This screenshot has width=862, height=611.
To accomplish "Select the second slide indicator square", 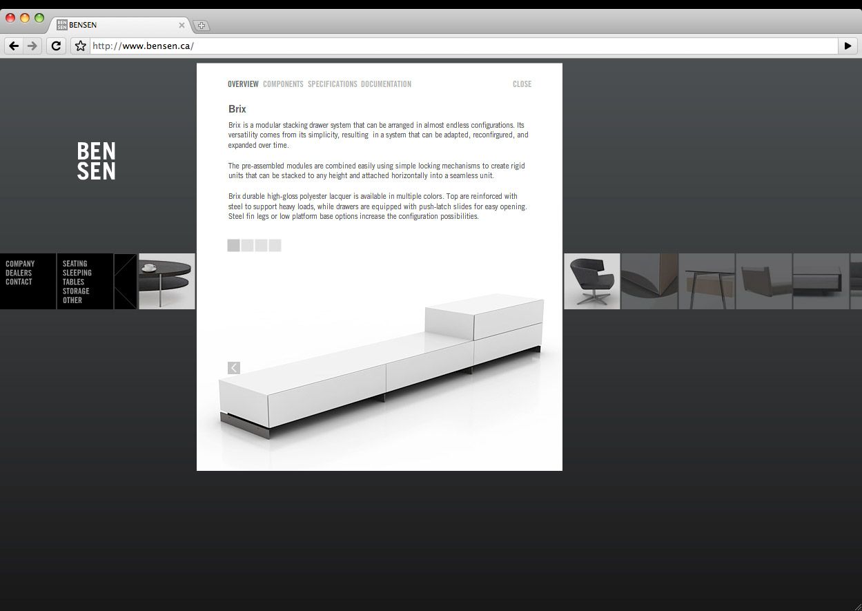I will 247,245.
